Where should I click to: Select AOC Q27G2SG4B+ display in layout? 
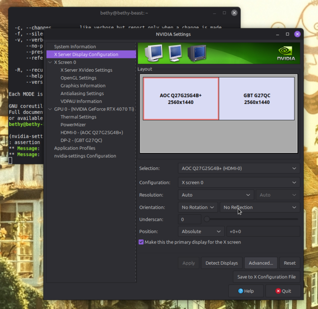click(181, 99)
